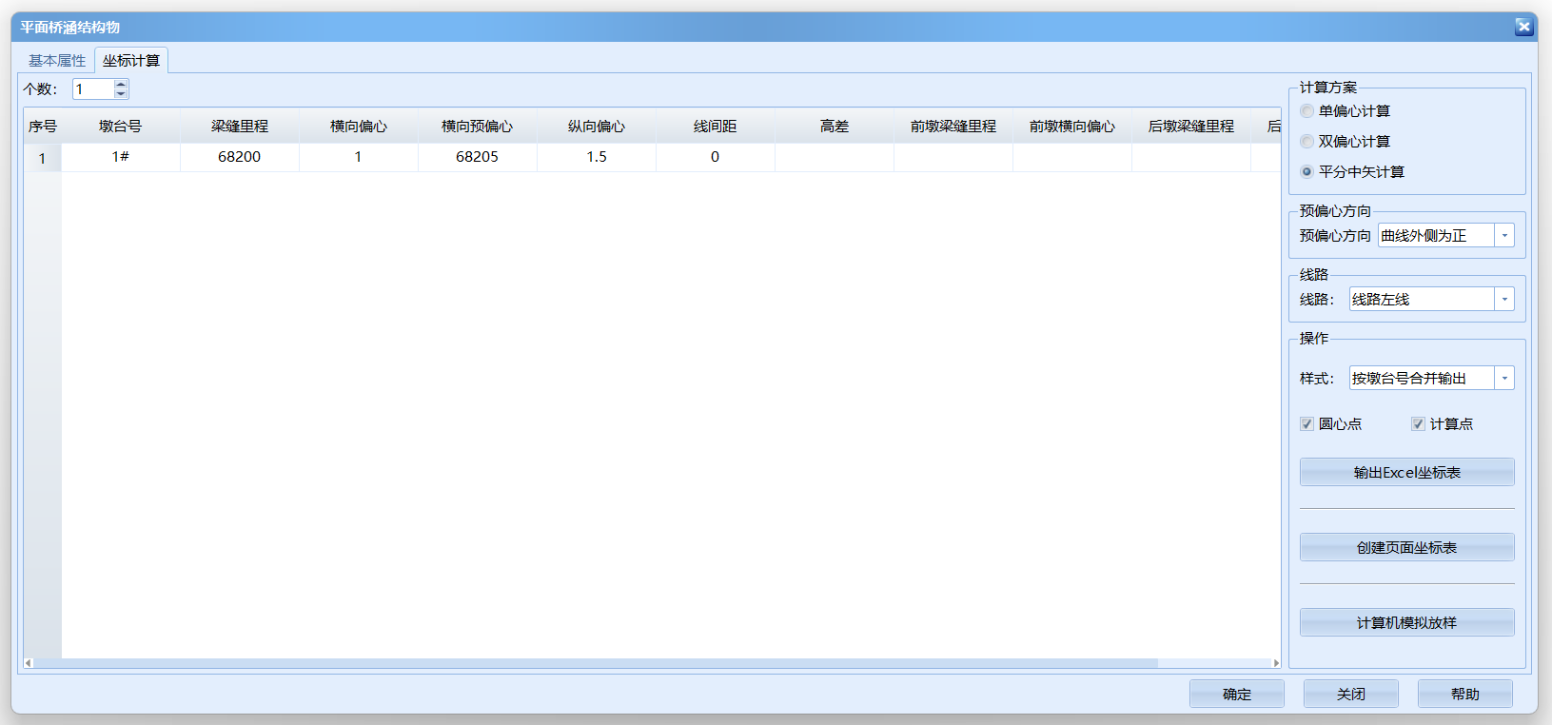1552x725 pixels.
Task: Close the 平面桥涵结构物 dialog window
Action: 1523,27
